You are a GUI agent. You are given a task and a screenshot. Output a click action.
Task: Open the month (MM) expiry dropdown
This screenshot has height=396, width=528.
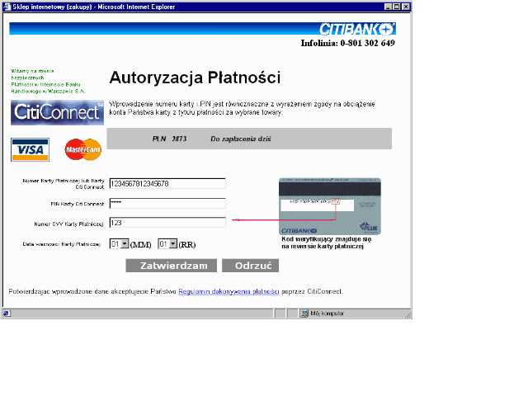(119, 244)
